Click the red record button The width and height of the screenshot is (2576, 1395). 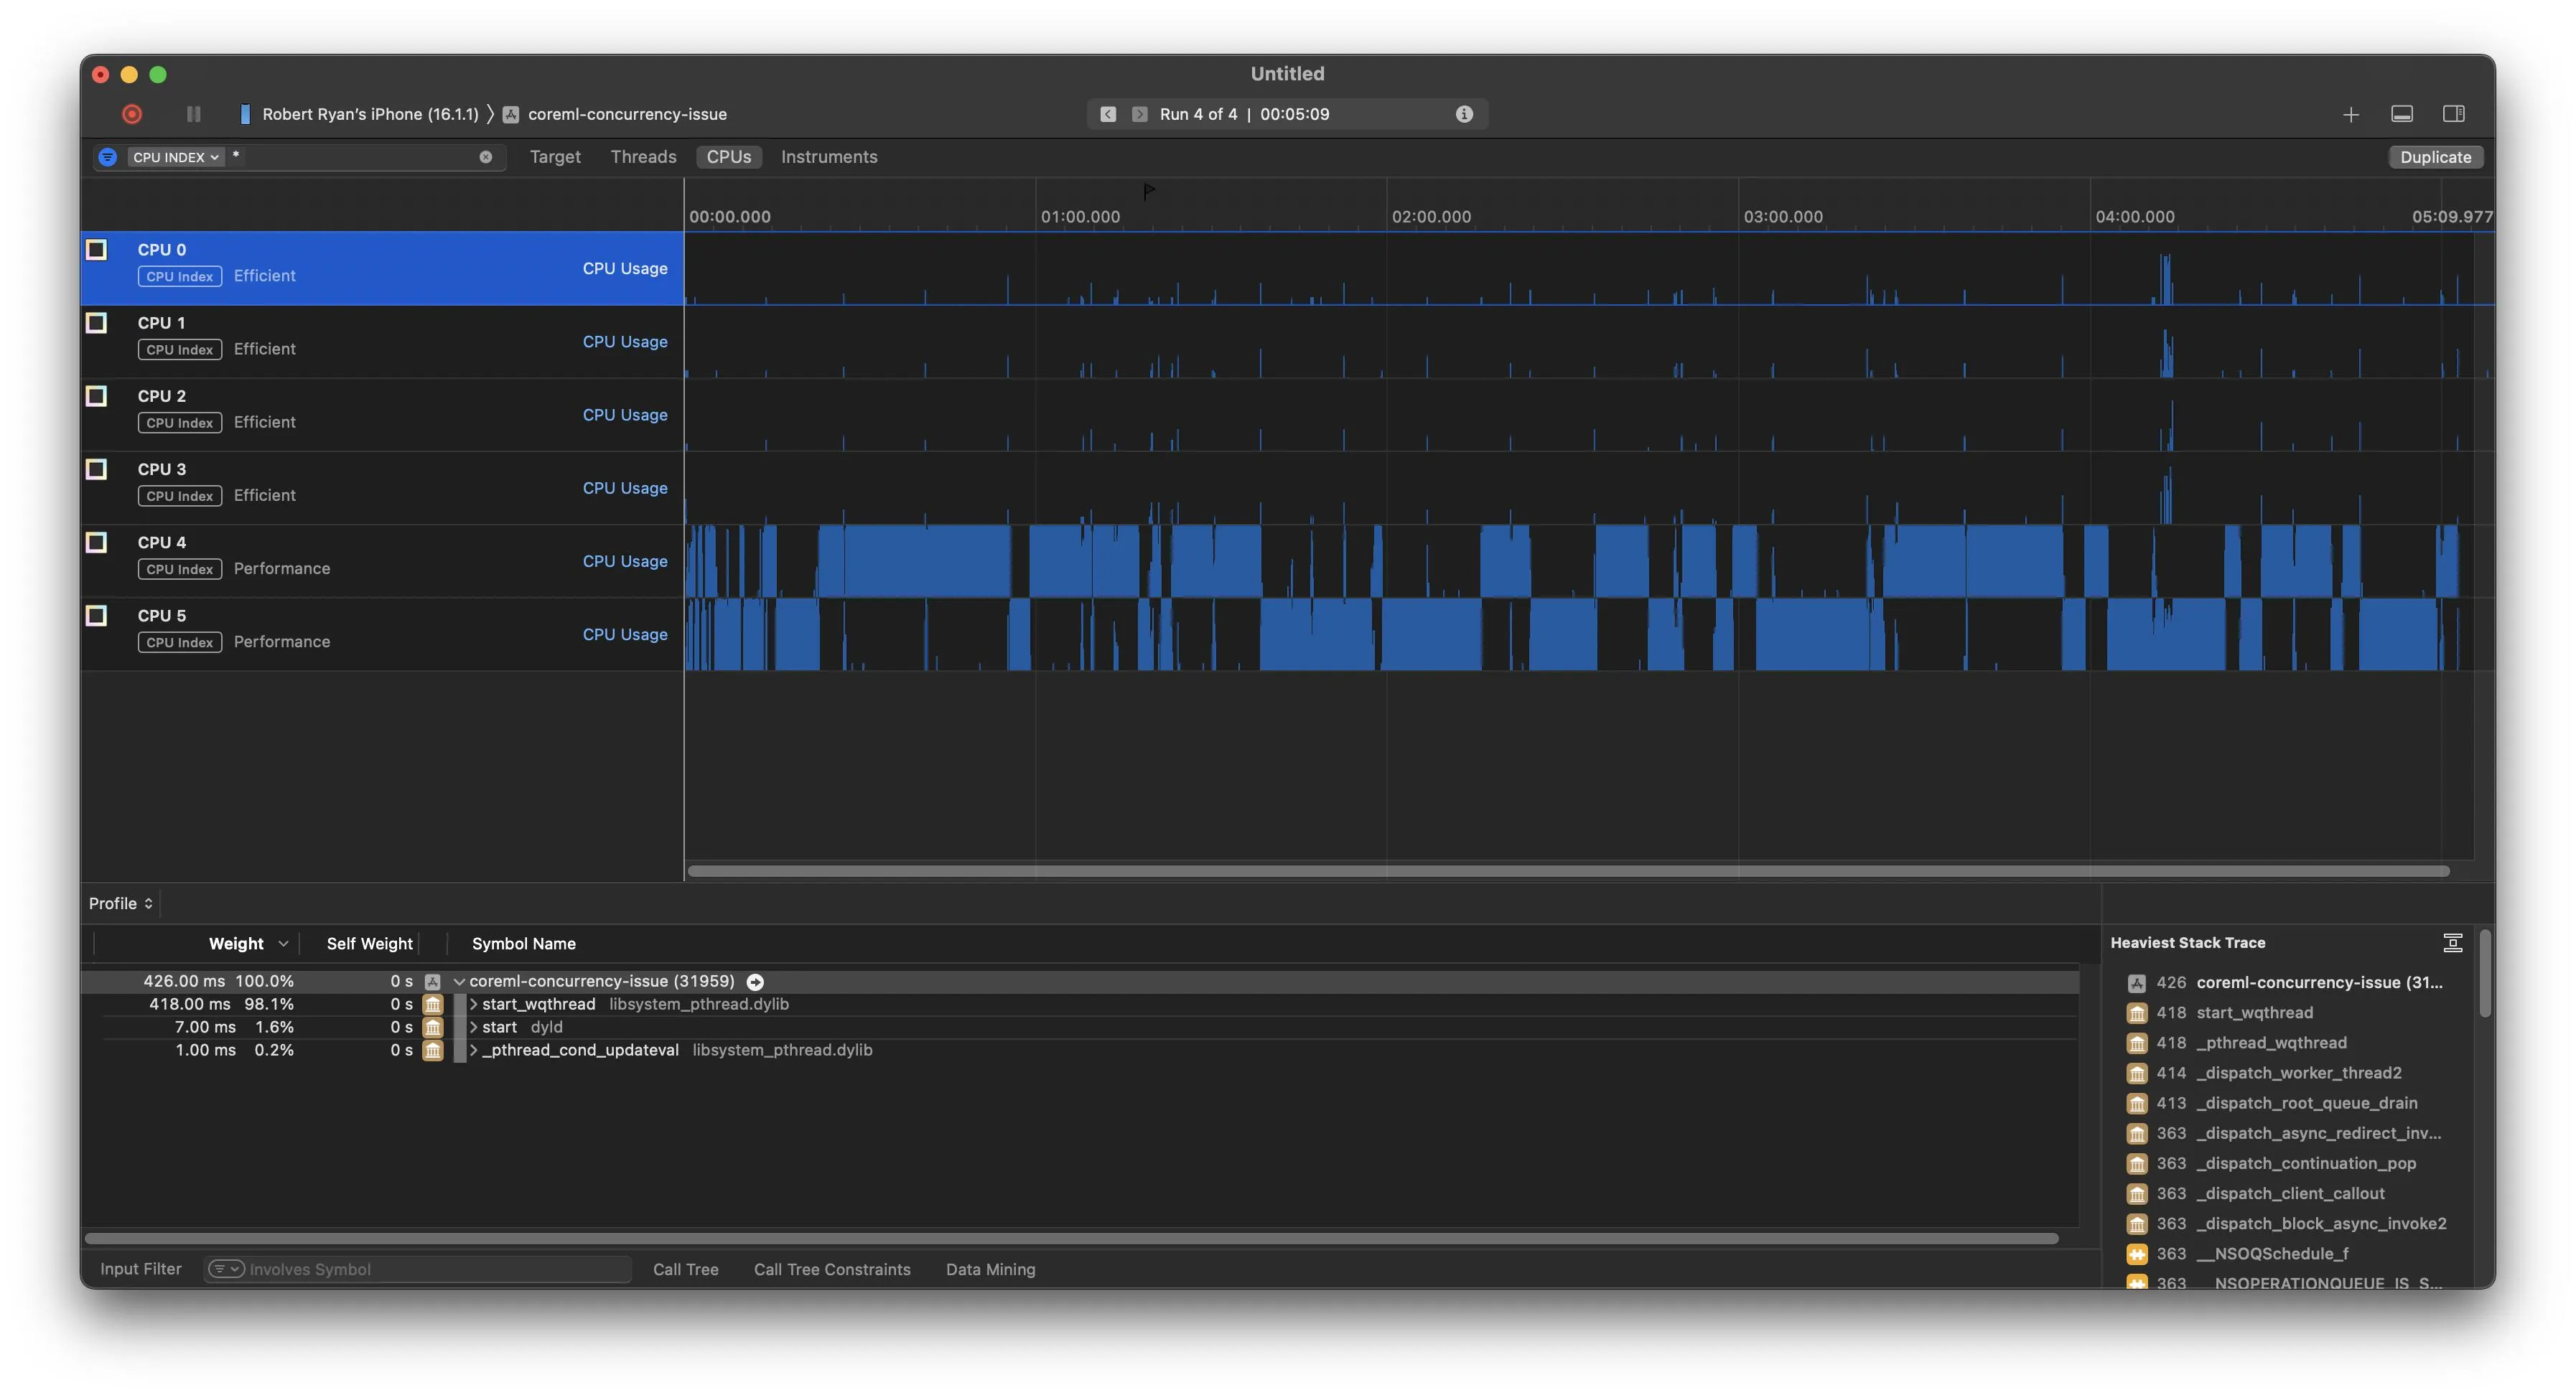pos(132,114)
